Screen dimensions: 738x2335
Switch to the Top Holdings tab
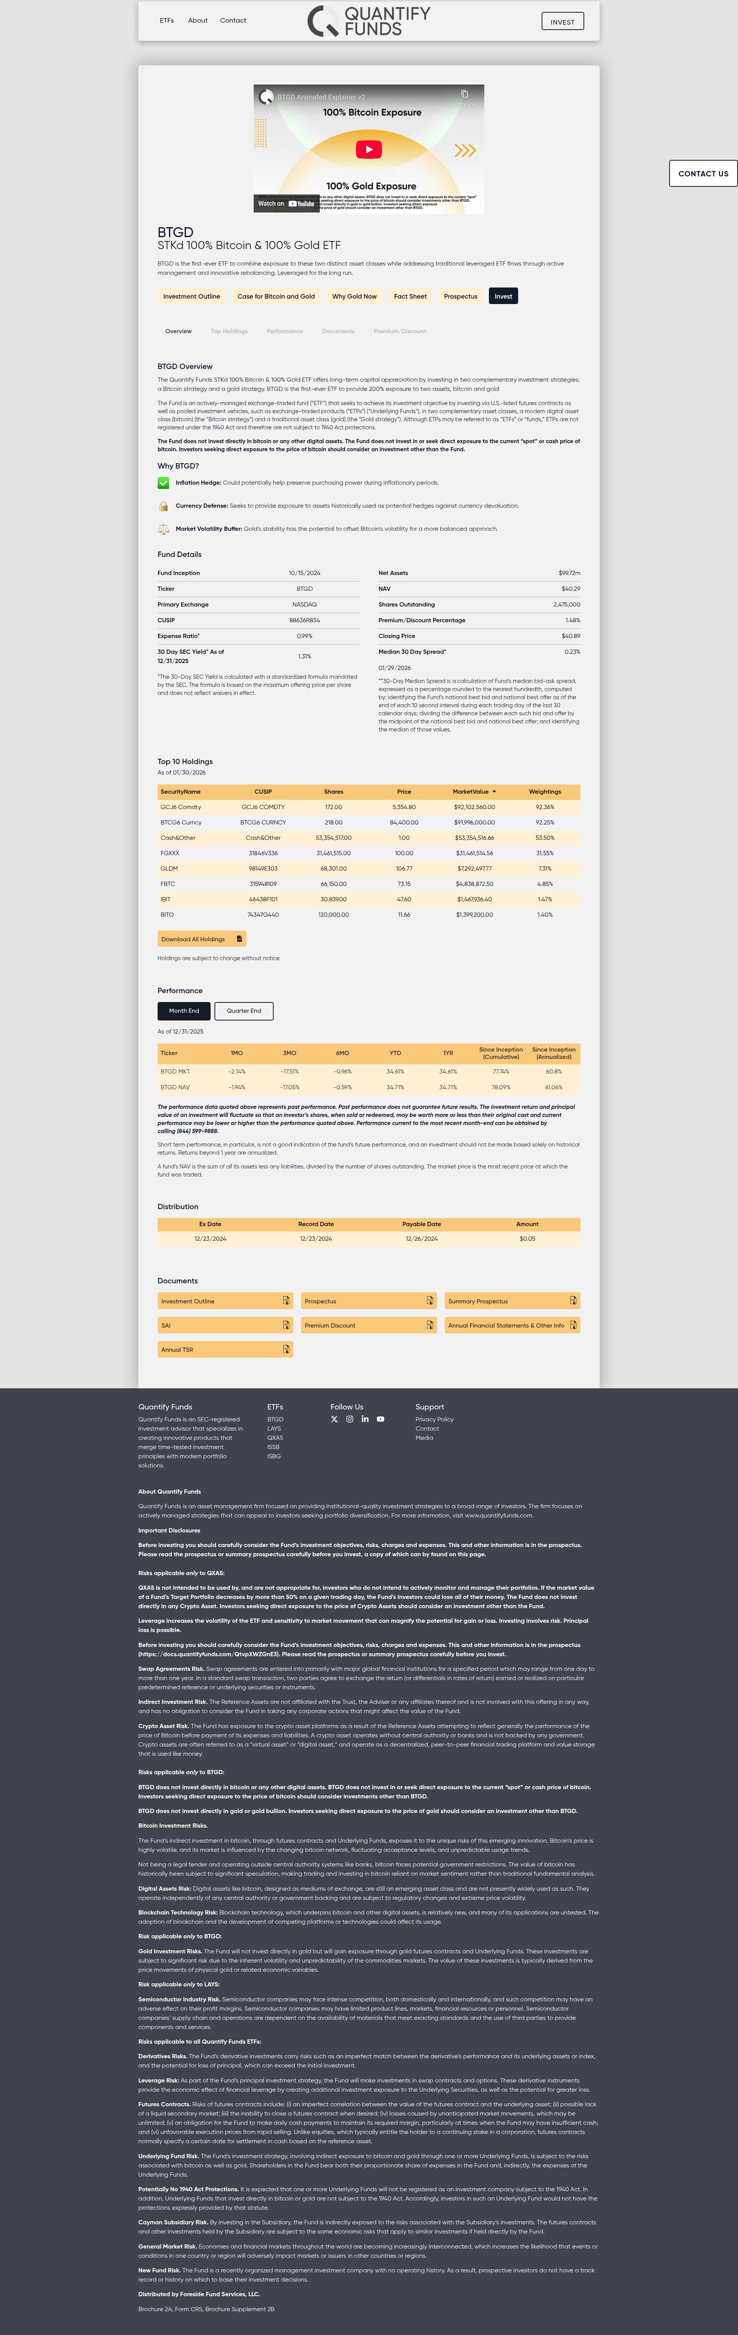tap(229, 332)
